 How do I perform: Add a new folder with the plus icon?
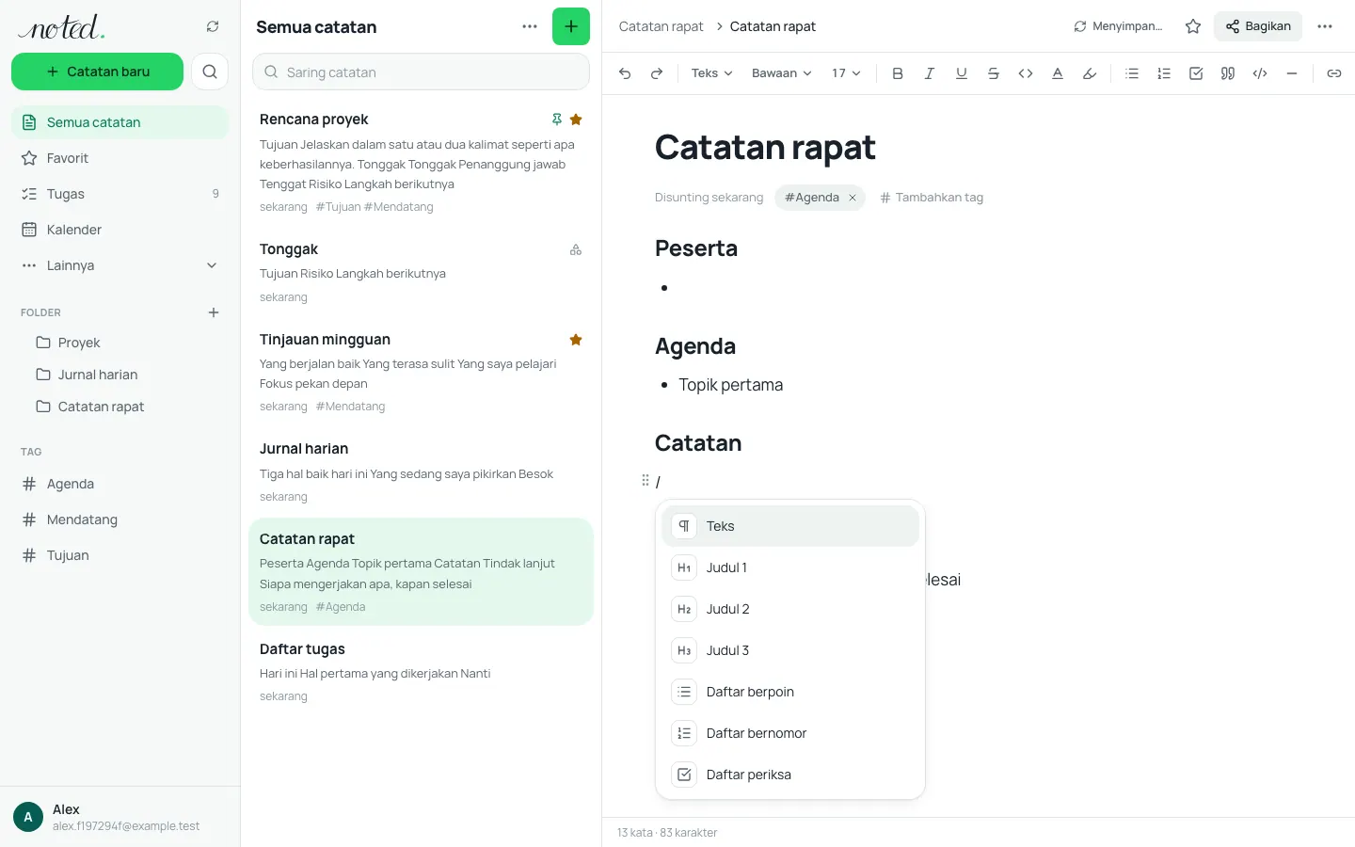click(x=214, y=312)
